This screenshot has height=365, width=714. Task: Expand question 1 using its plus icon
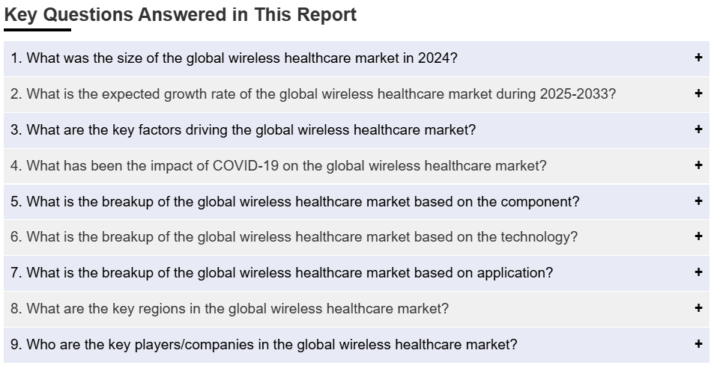698,58
